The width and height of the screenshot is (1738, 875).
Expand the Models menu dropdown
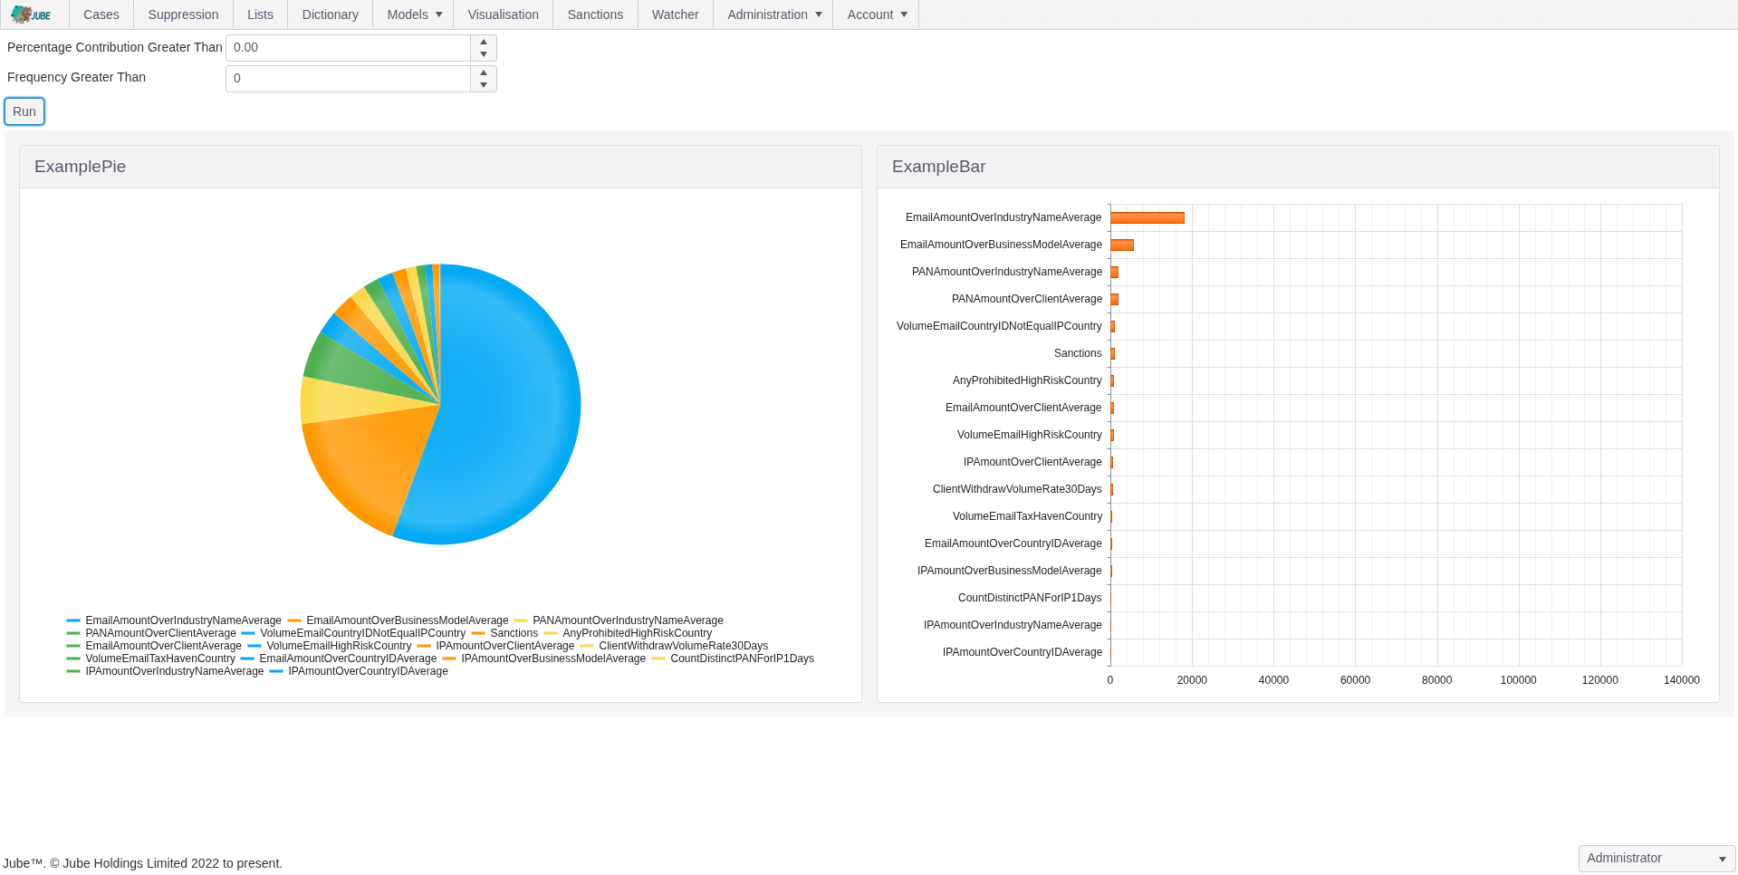tap(414, 14)
